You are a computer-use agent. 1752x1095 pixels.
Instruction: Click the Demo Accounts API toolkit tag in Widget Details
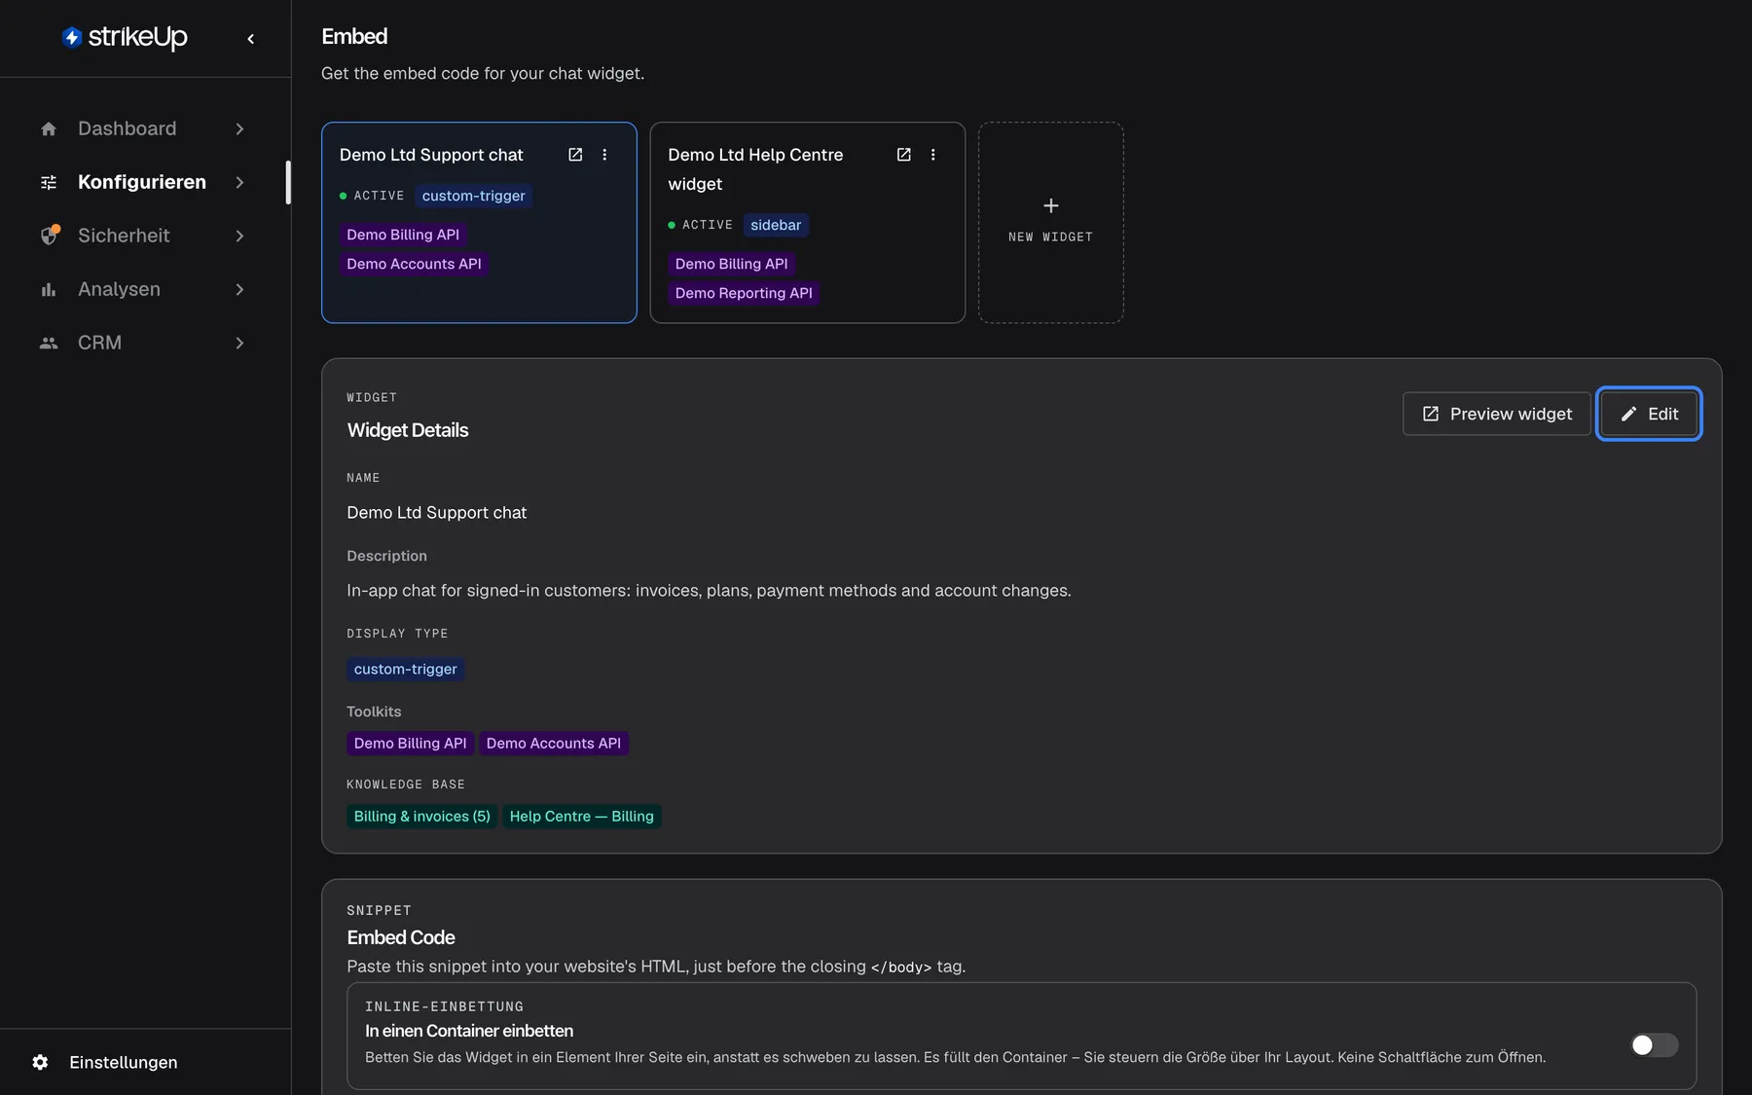(554, 743)
